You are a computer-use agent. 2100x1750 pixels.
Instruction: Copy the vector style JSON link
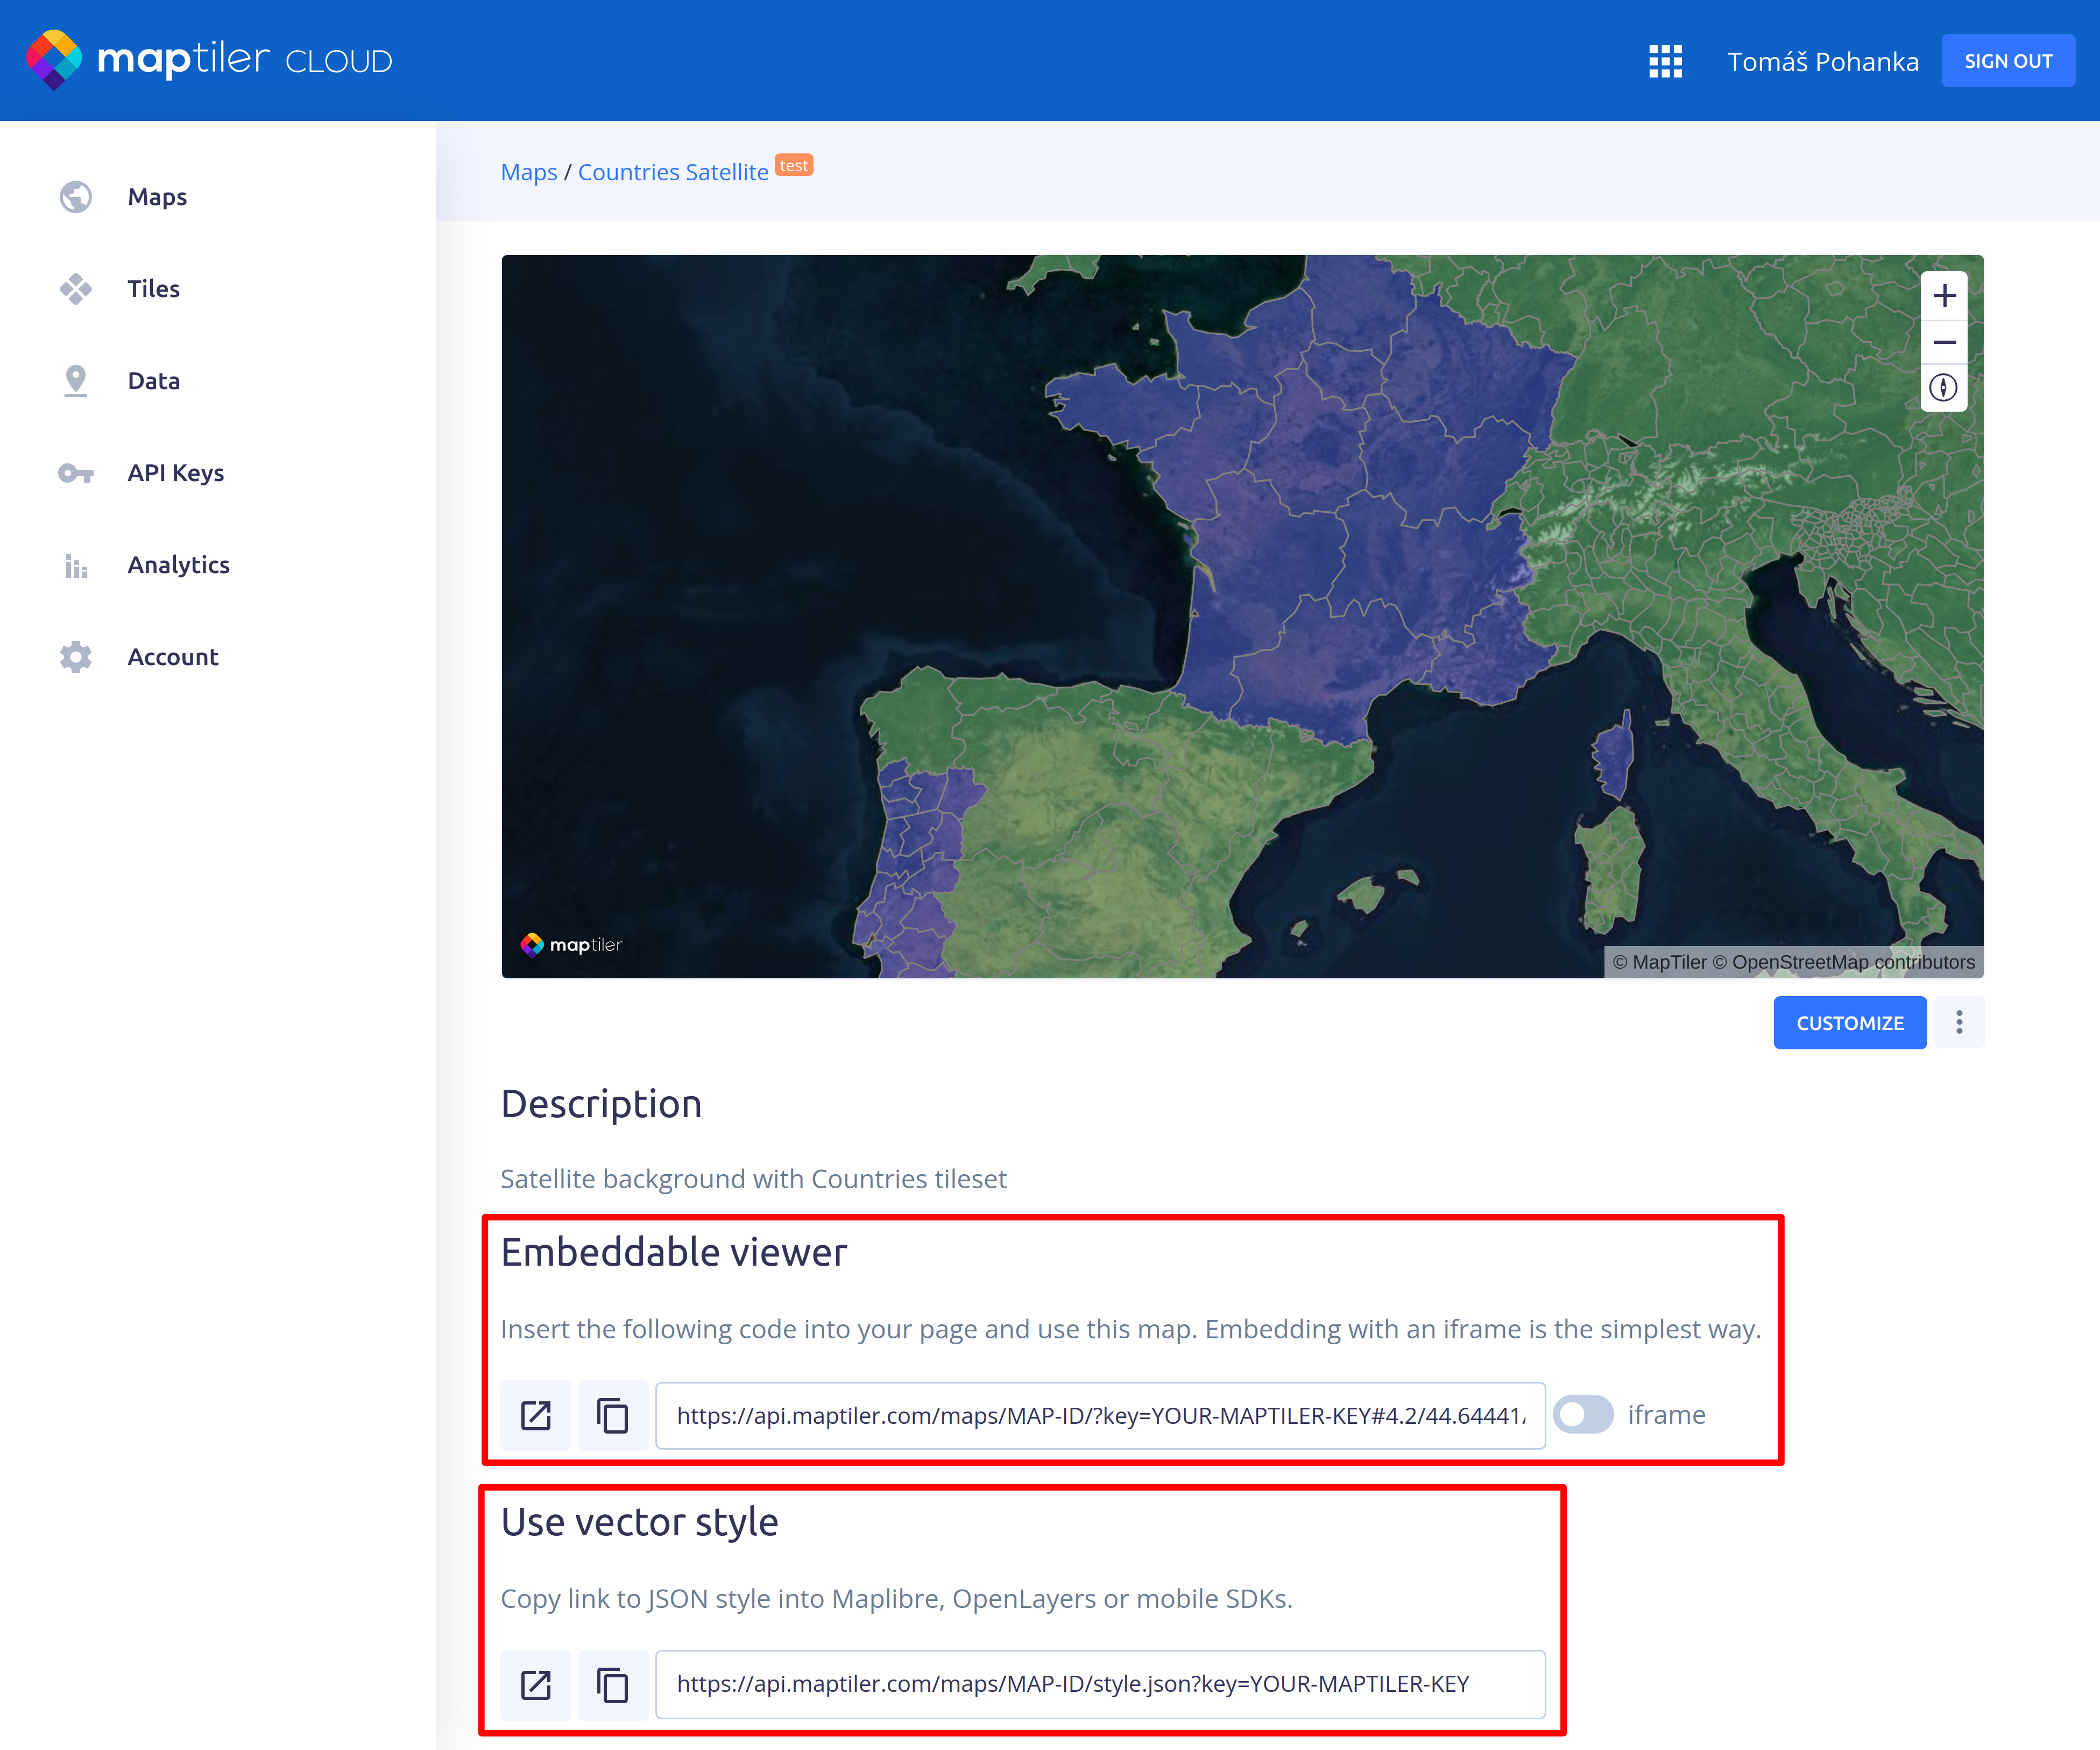(612, 1684)
